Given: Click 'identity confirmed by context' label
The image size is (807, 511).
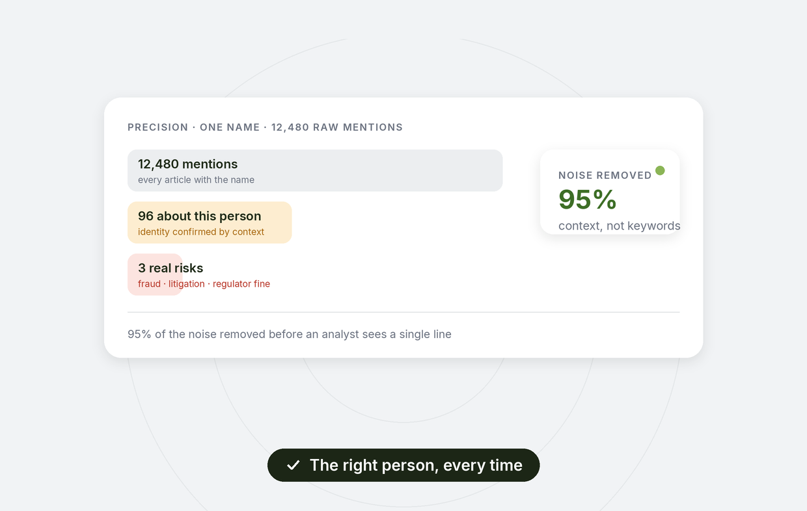Looking at the screenshot, I should [201, 232].
